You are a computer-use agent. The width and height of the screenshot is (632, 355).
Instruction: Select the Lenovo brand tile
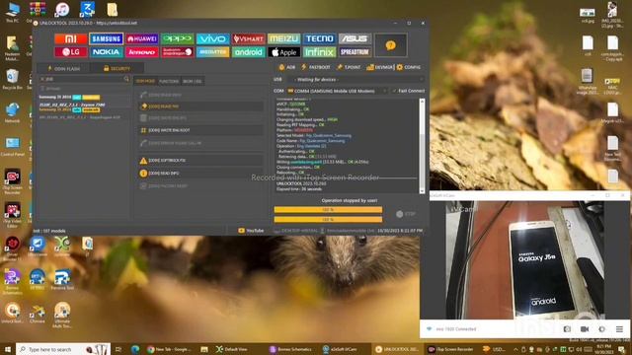coord(142,52)
